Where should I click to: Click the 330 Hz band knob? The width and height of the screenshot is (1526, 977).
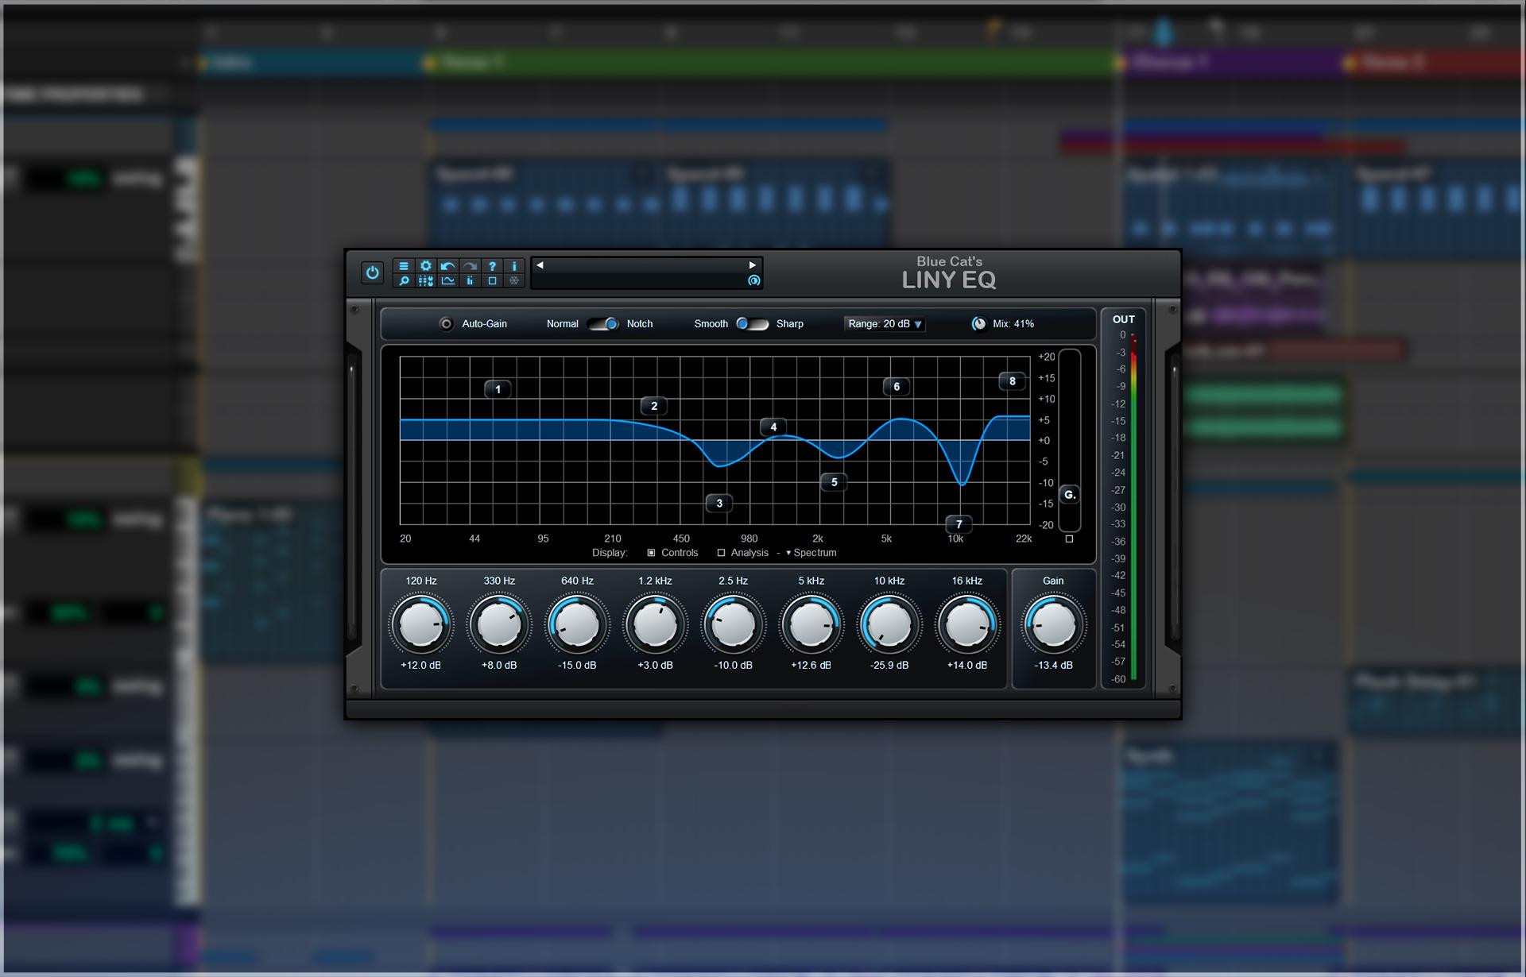point(499,625)
